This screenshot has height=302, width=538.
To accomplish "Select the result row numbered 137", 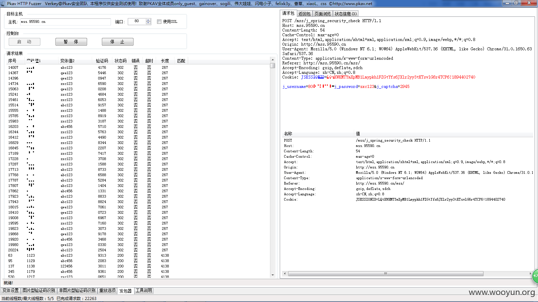I will tap(139, 266).
